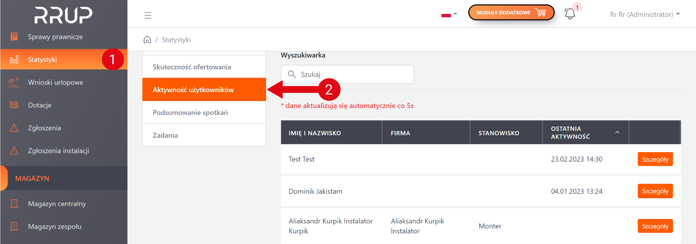Sort by Ostatnia aktywność column arrow
696x244 pixels.
[x=617, y=133]
